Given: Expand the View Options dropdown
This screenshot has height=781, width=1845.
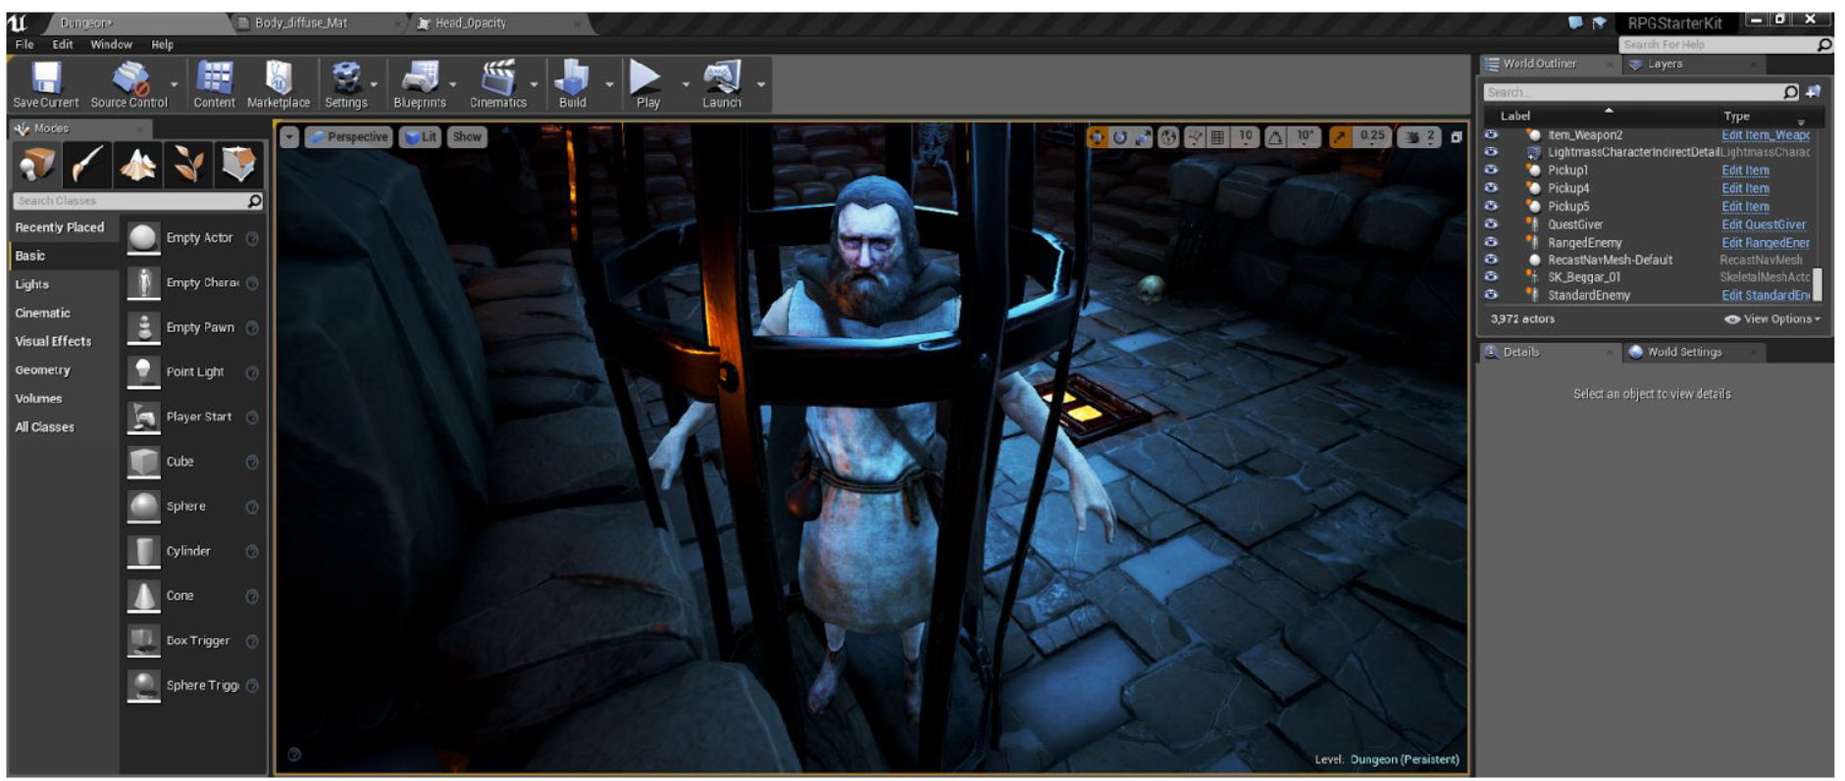Looking at the screenshot, I should click(1773, 319).
